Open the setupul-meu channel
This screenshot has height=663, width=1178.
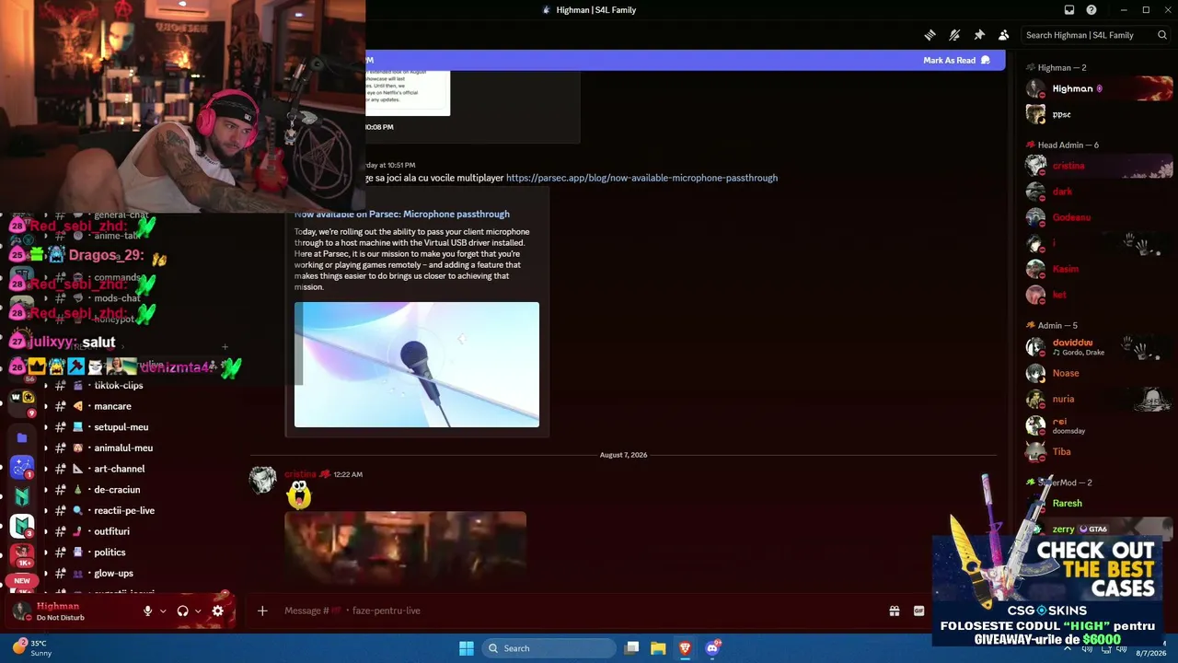point(121,427)
